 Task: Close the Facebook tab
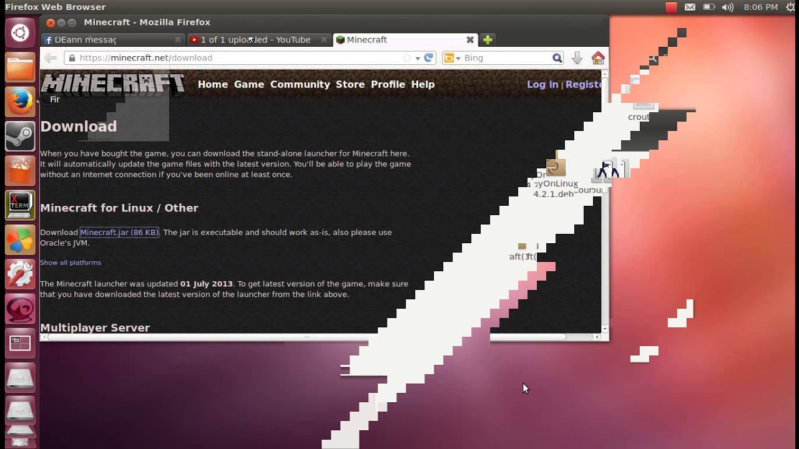coord(177,40)
